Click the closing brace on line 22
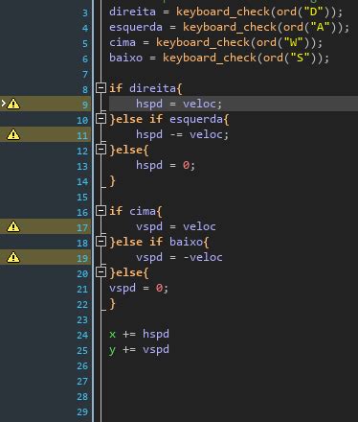The image size is (358, 422). (112, 304)
